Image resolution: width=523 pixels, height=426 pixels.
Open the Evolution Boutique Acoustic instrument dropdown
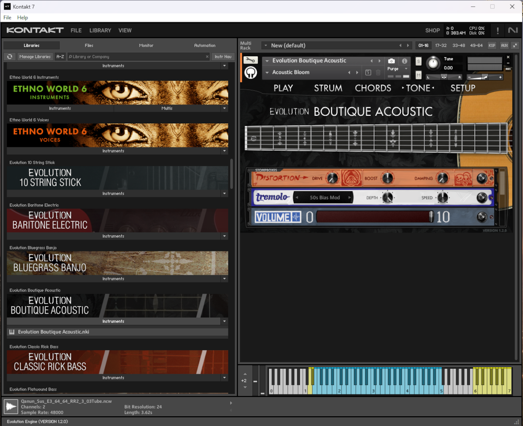[267, 61]
